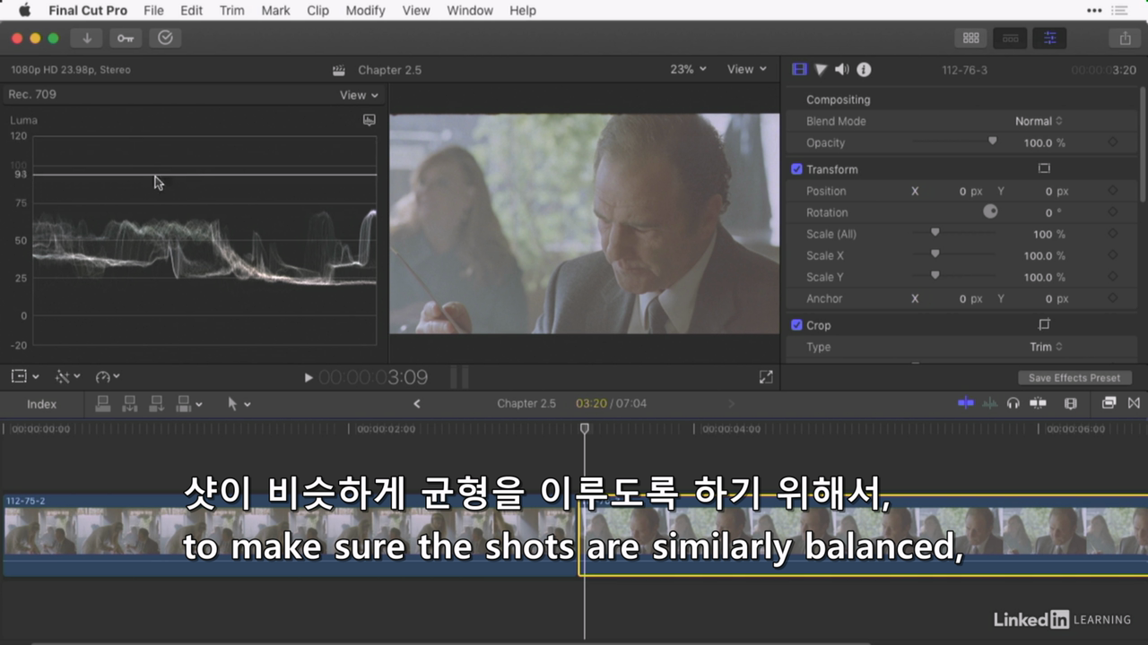1148x645 pixels.
Task: Toggle snapping icon in timeline bar
Action: click(1038, 403)
